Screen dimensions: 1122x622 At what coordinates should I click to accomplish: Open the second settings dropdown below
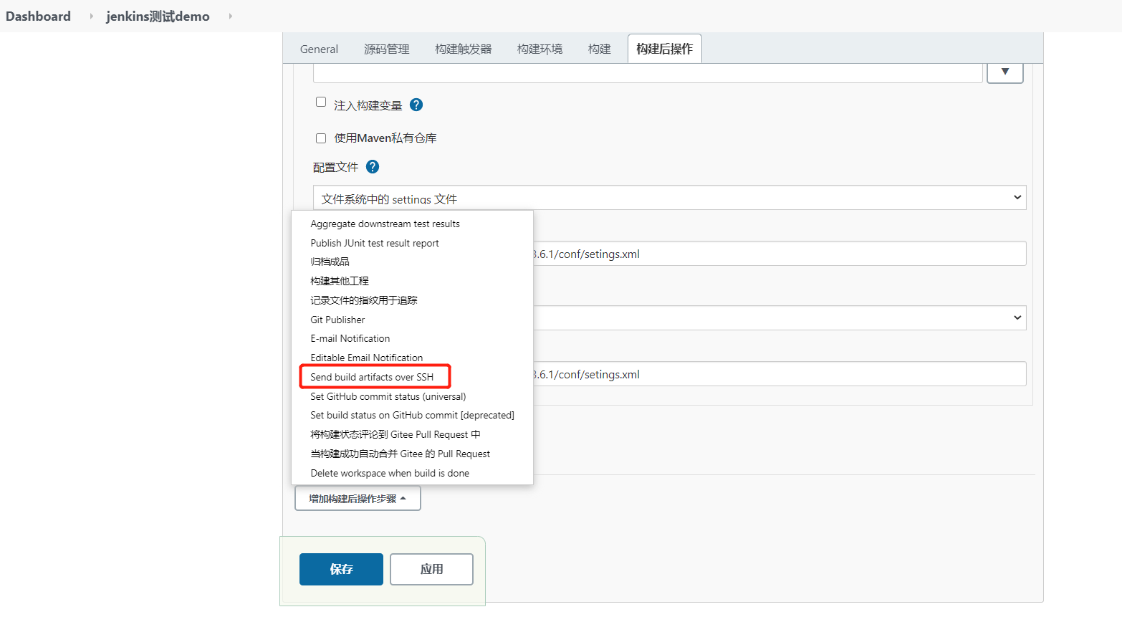click(780, 318)
